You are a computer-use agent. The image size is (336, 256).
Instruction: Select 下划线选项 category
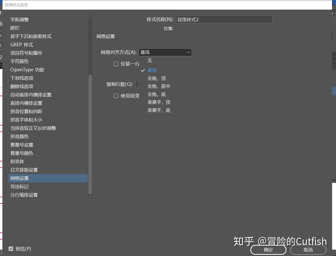click(22, 78)
